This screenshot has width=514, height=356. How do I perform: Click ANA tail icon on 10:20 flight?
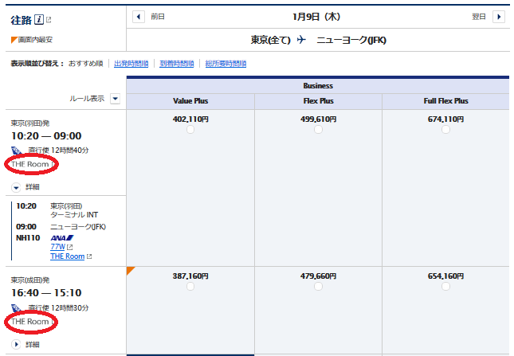pos(18,151)
